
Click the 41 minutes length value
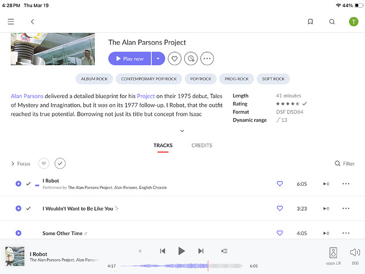pos(288,96)
